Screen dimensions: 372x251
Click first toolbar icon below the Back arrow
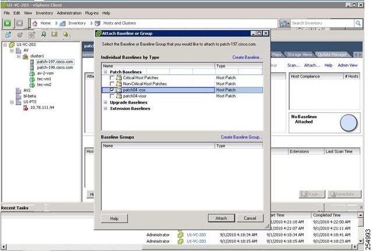8,35
